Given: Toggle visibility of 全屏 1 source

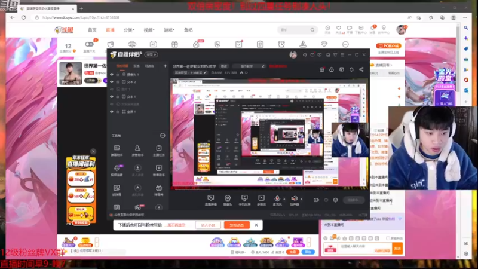Looking at the screenshot, I should click(112, 112).
